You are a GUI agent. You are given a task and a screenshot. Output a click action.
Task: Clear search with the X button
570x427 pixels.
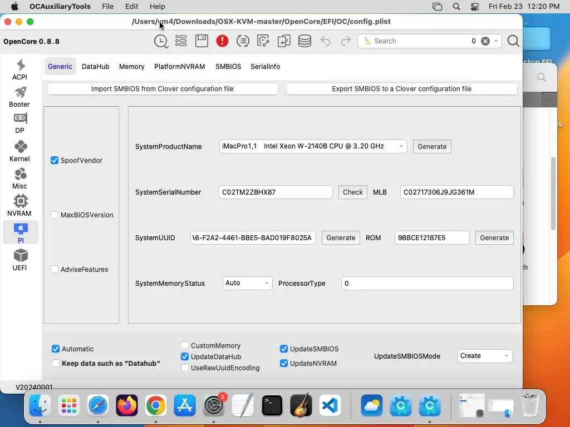click(x=485, y=41)
